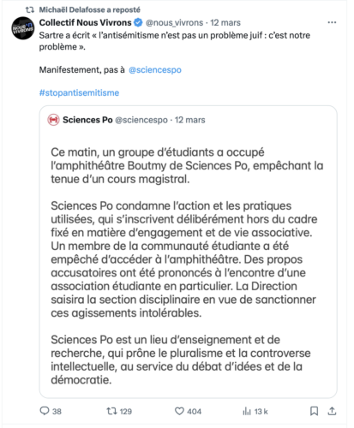Click Michaël Delafosse a reposté label

tap(90, 9)
